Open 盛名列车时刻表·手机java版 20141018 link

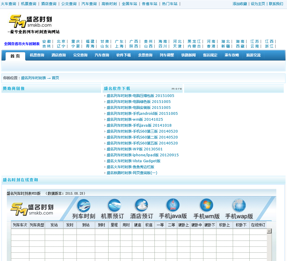pos(139,125)
